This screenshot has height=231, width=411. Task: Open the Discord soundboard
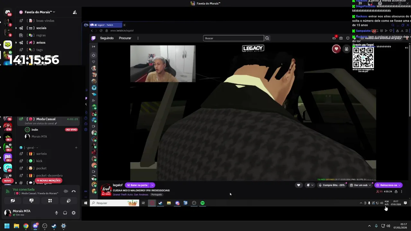69,201
